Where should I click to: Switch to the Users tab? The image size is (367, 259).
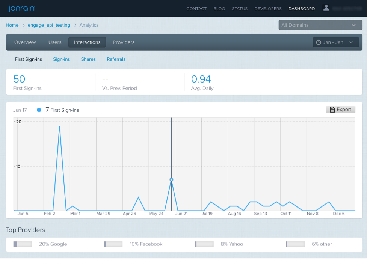pyautogui.click(x=55, y=42)
